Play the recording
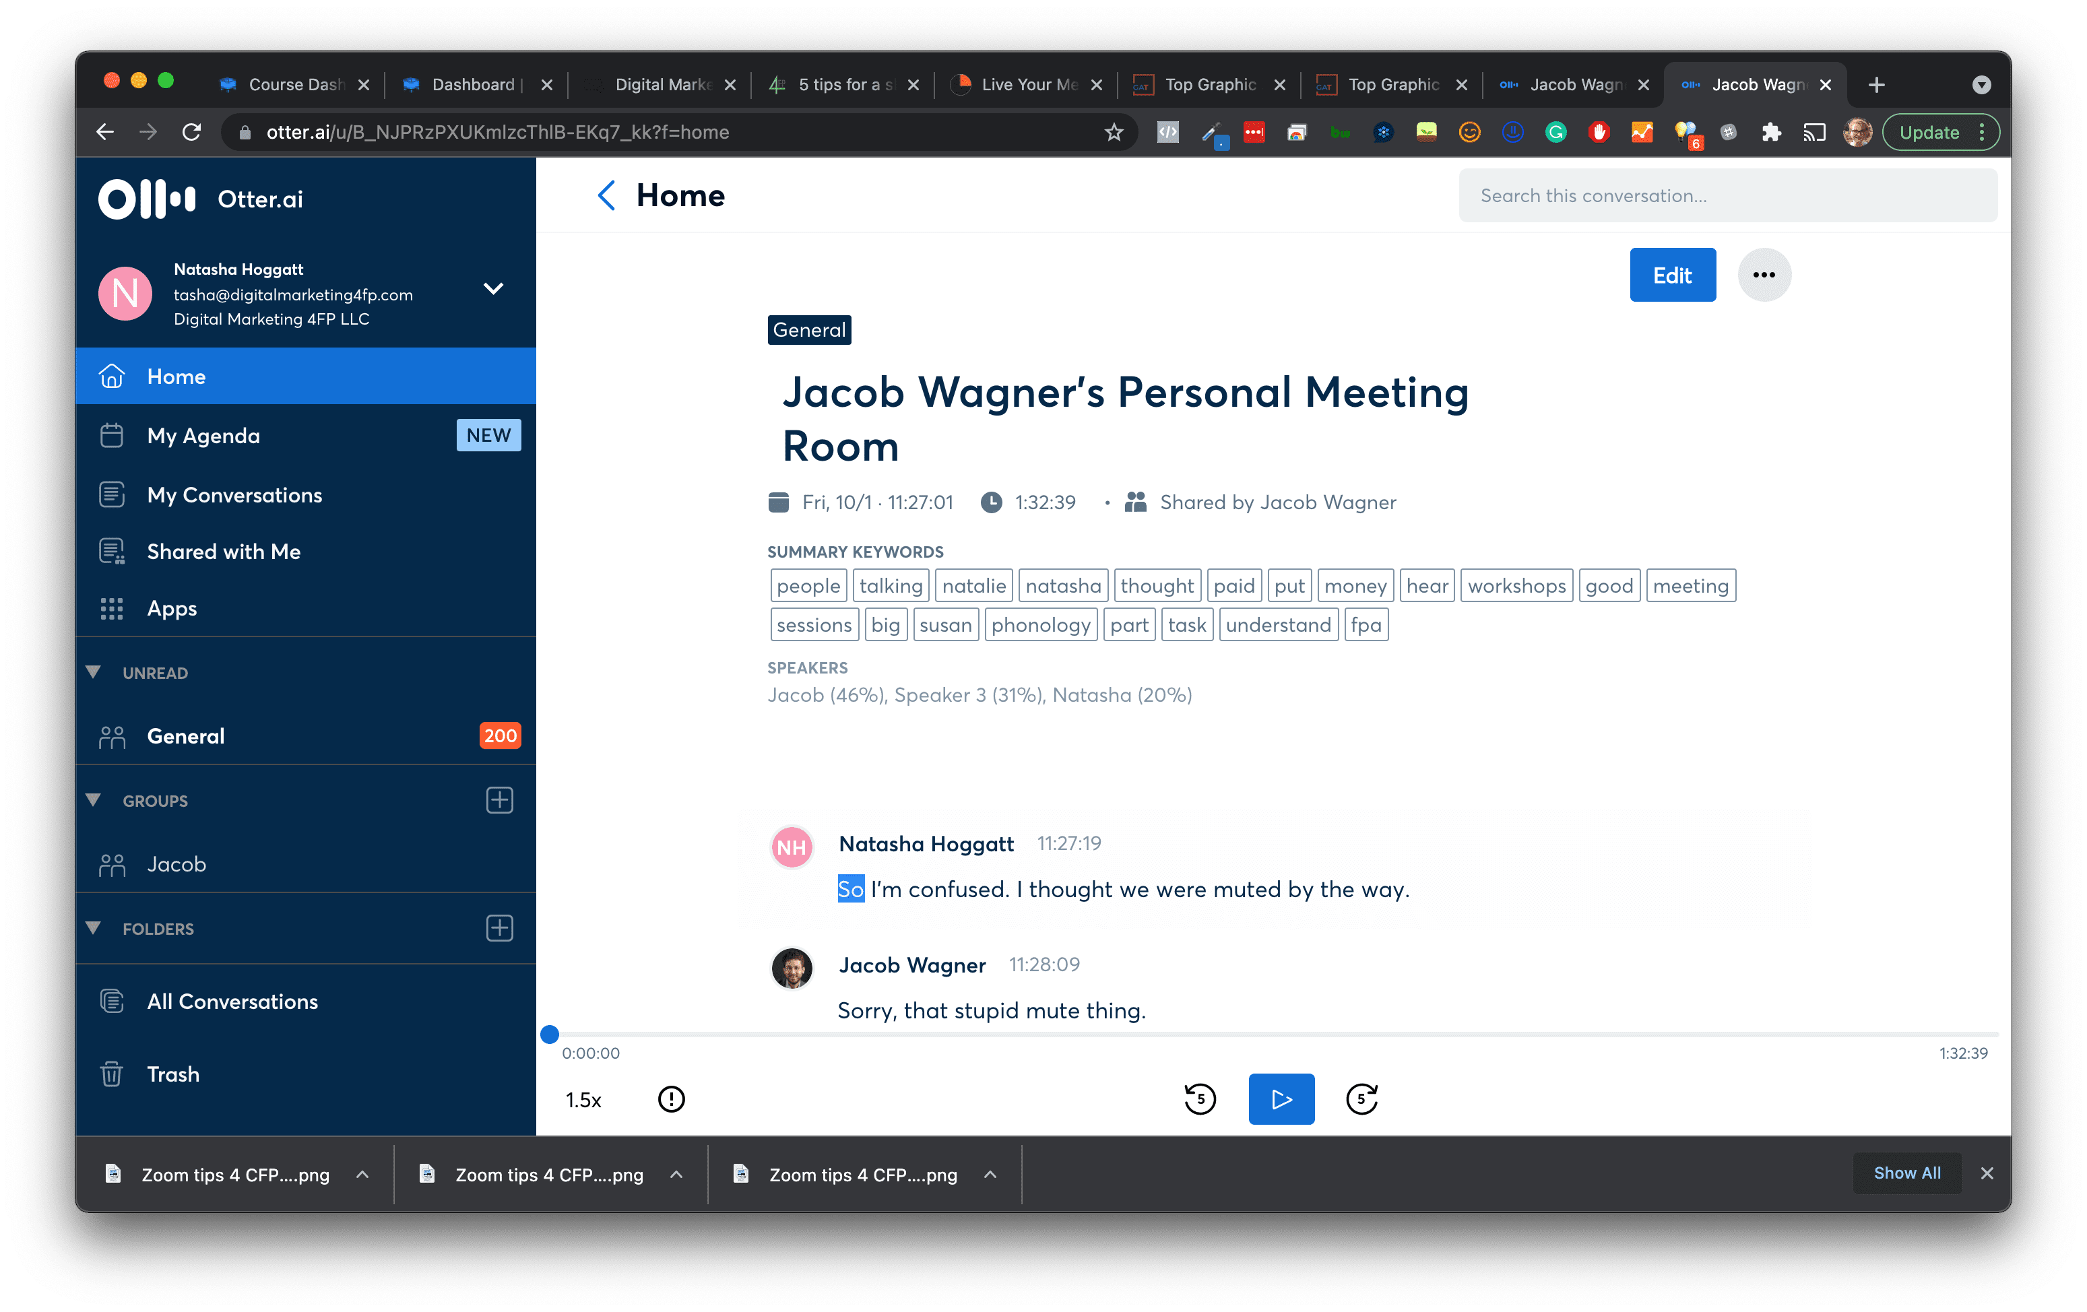Image resolution: width=2087 pixels, height=1312 pixels. coord(1281,1098)
